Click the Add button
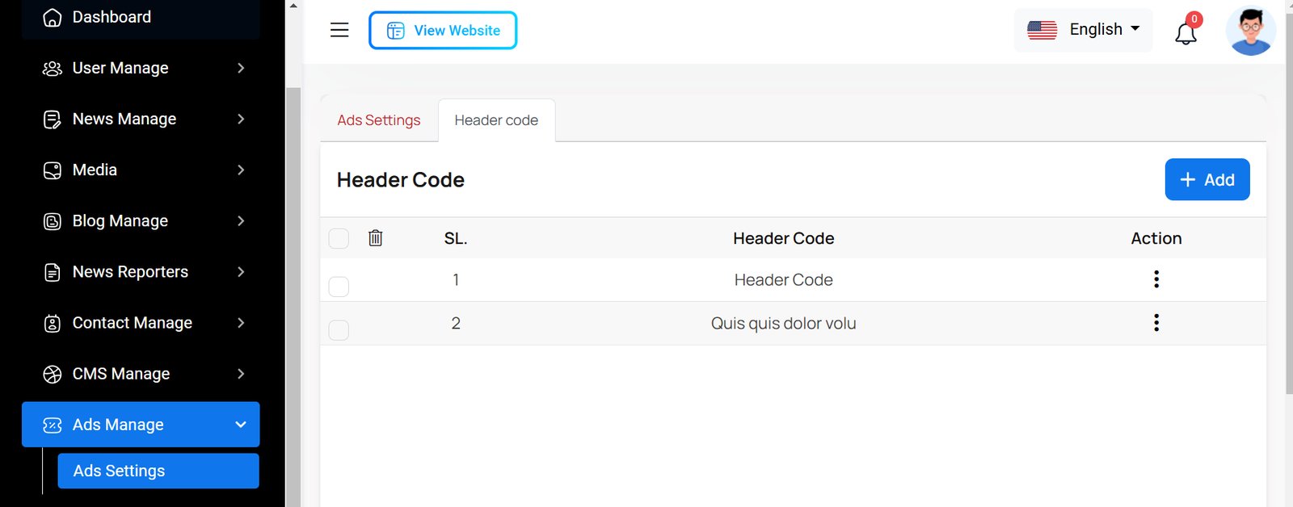This screenshot has width=1293, height=507. tap(1207, 179)
